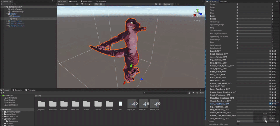Open component tools wrench icon in Scene view

[156, 4]
